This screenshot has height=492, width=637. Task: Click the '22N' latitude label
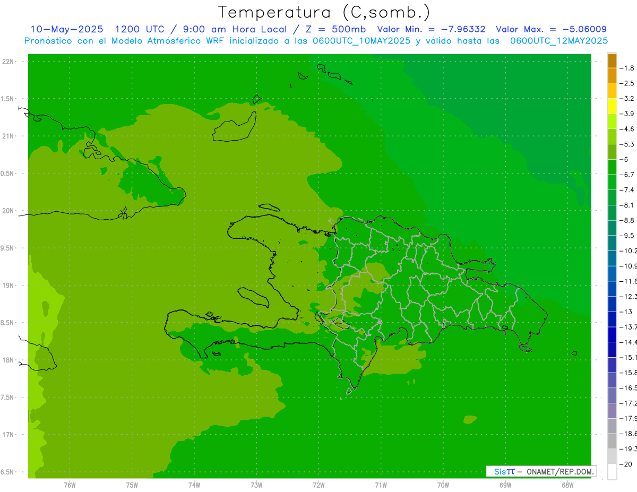(7, 62)
